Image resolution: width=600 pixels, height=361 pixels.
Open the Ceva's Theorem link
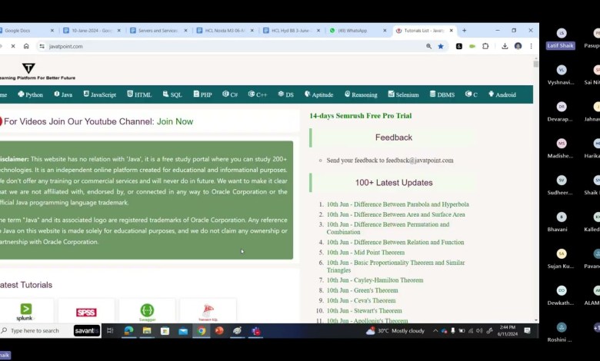click(361, 300)
